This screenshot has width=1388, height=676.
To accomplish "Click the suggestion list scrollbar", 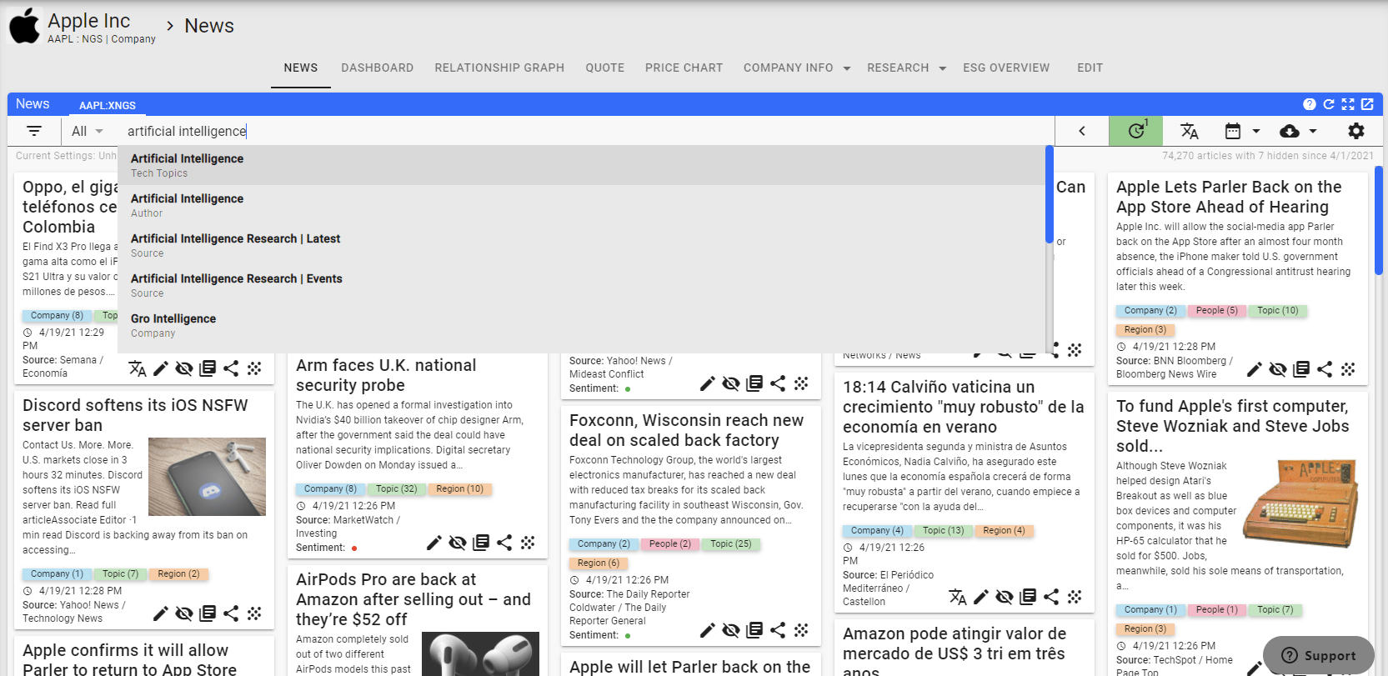I will (1050, 195).
